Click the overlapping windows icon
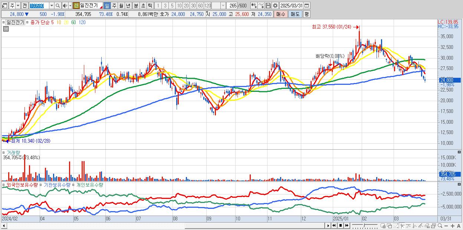The height and width of the screenshot is (230, 463). tap(390, 226)
